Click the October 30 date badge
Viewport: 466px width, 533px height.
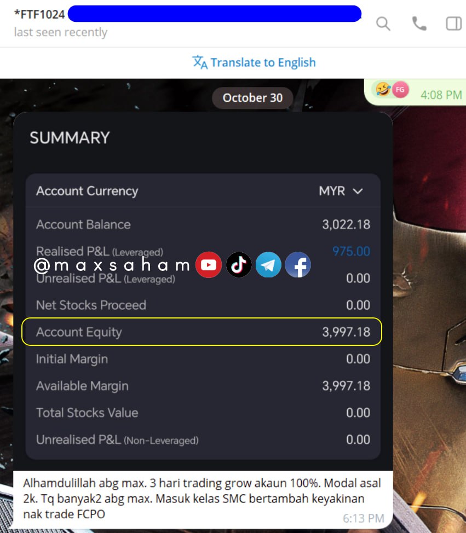253,98
